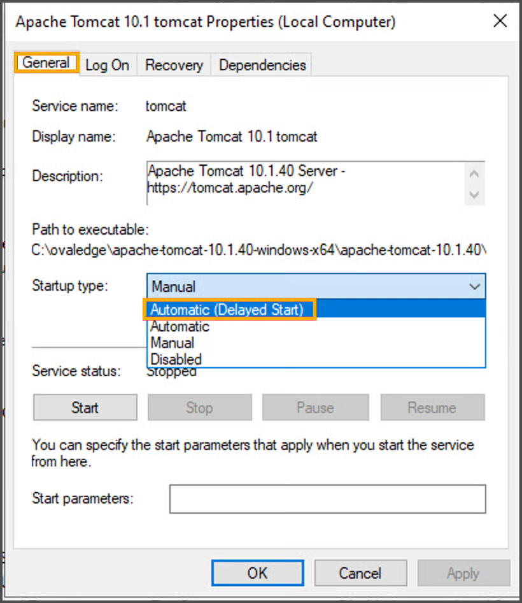Confirm changes with the OK button

click(x=257, y=573)
